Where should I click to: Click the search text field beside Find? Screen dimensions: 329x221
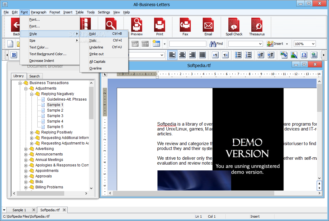click(188, 44)
